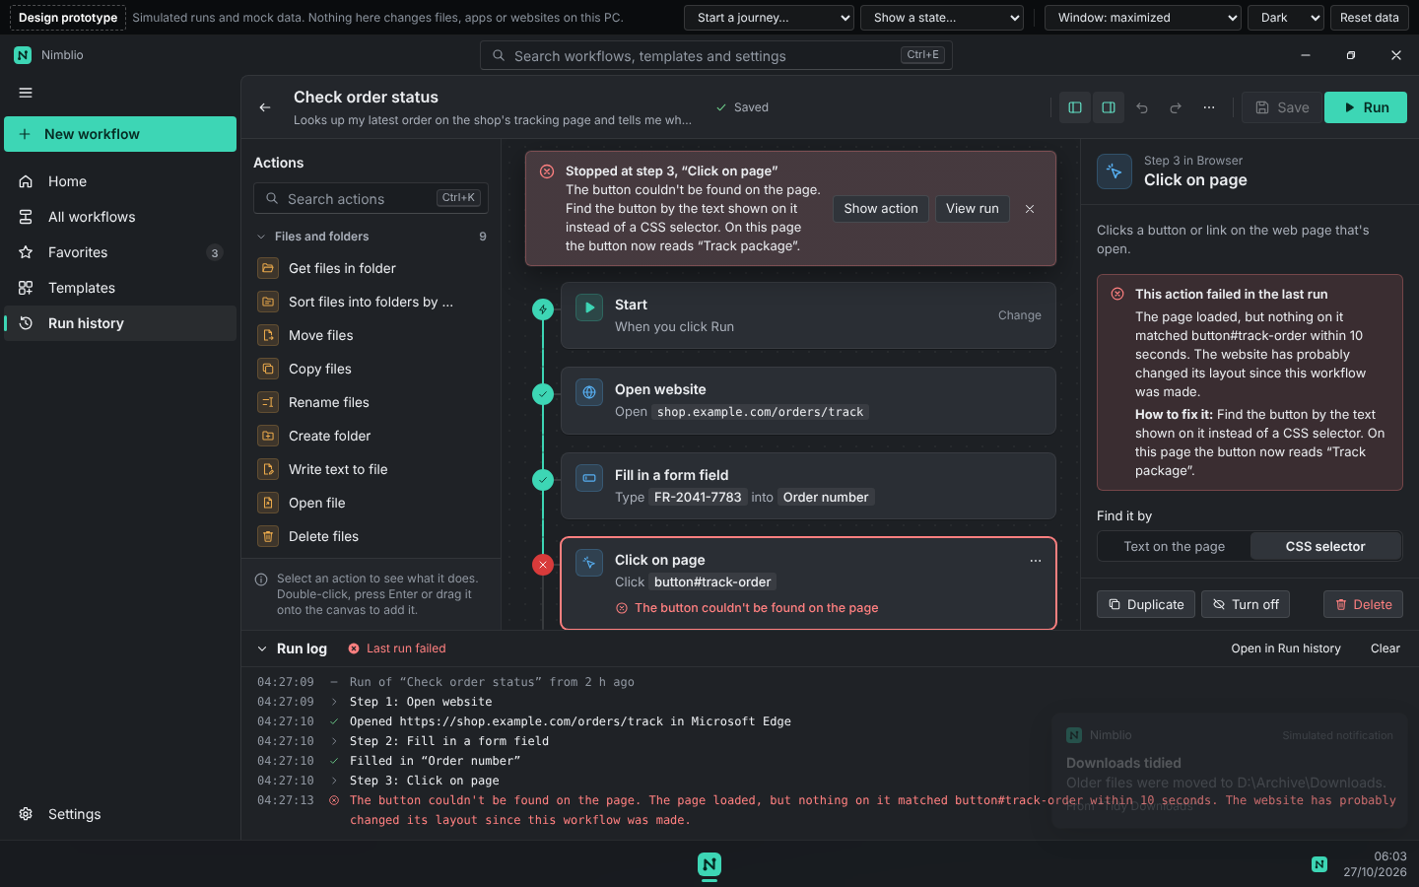
Task: Click the Save button
Action: pyautogui.click(x=1282, y=107)
